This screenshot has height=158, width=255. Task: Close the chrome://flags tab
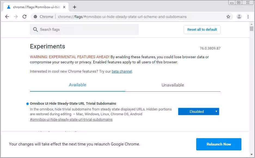[x=64, y=7]
